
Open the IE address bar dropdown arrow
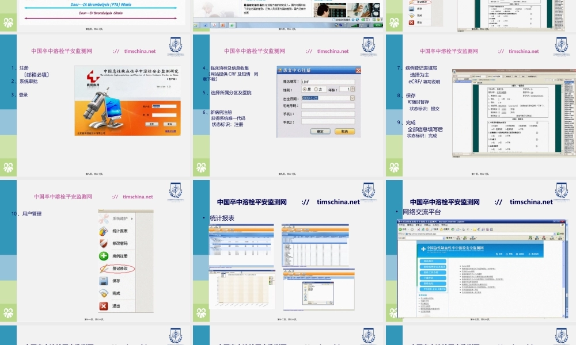(x=555, y=234)
